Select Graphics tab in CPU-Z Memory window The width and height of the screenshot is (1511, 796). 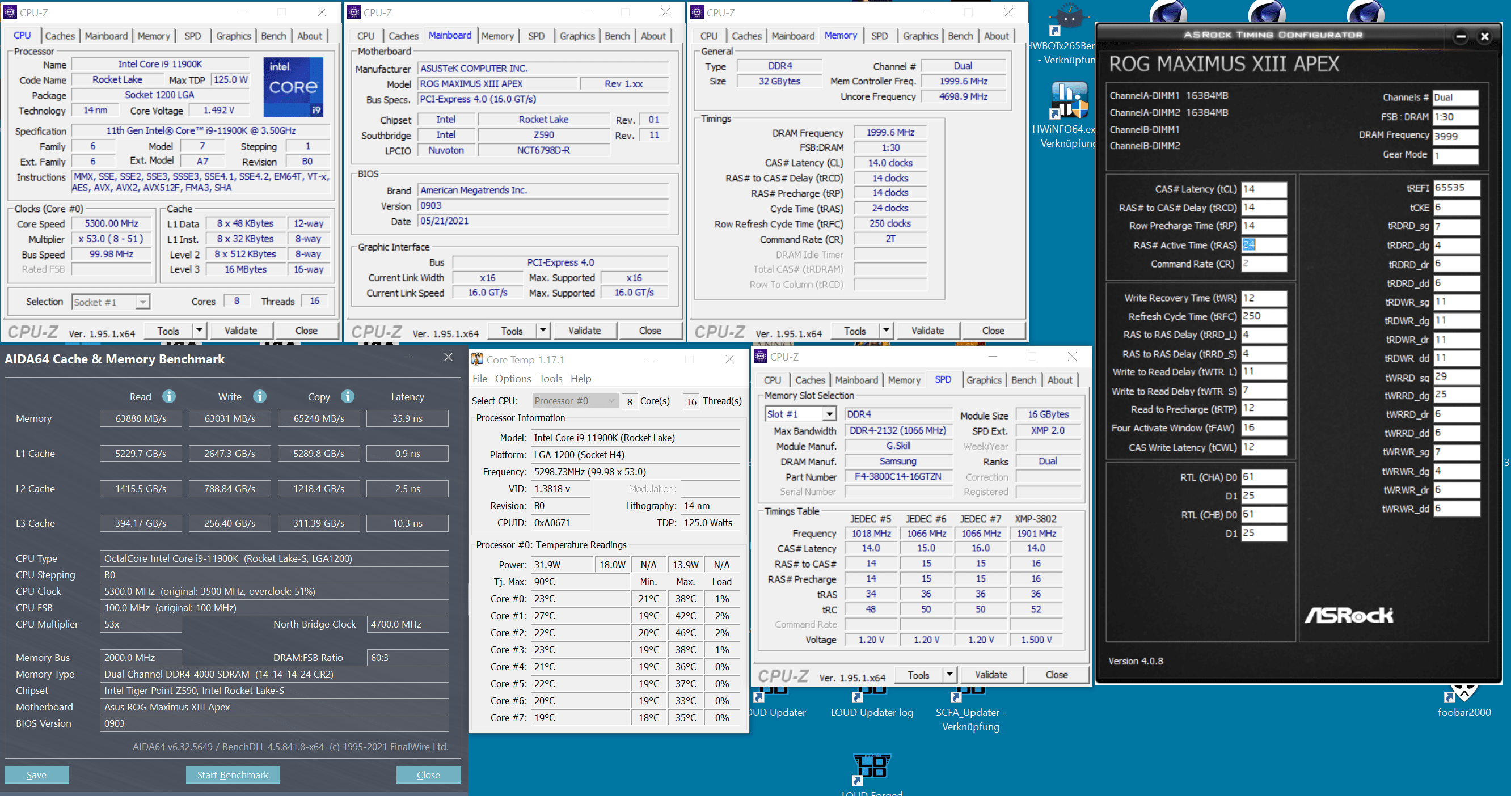pyautogui.click(x=921, y=36)
